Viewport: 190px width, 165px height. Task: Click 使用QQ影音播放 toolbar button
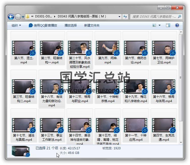(45, 26)
